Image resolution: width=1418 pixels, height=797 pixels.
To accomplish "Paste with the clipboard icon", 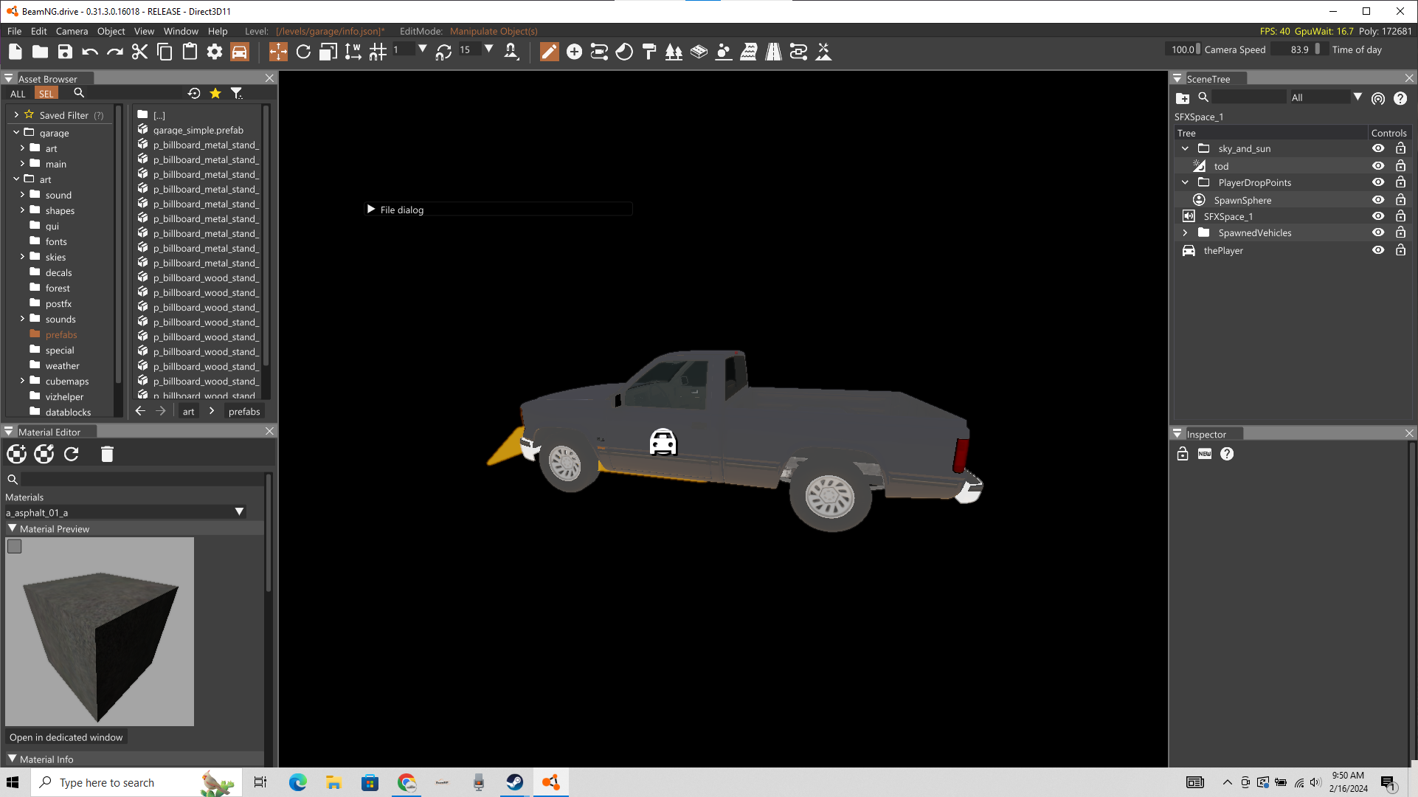I will [x=190, y=52].
